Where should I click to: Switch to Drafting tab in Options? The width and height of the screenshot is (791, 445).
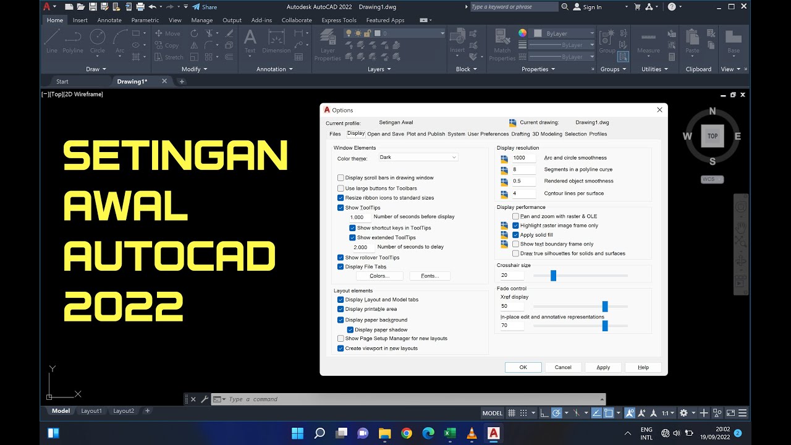tap(520, 134)
